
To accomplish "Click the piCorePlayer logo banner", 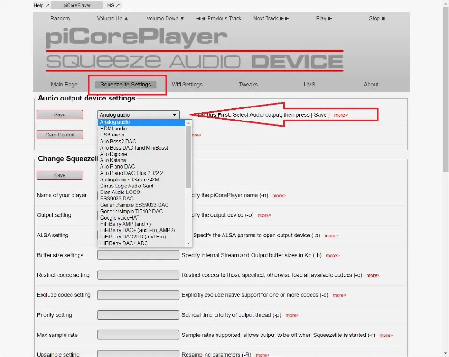I will coord(195,50).
